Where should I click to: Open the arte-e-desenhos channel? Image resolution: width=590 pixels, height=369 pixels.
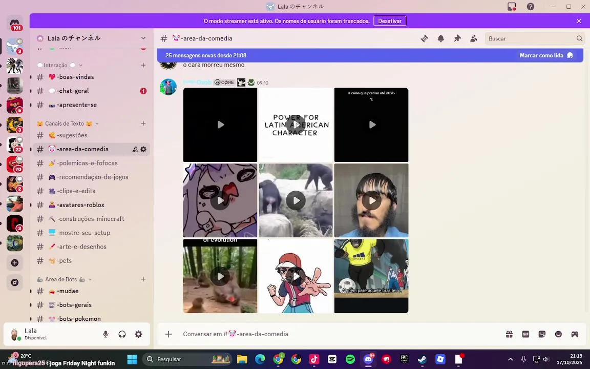(x=92, y=247)
